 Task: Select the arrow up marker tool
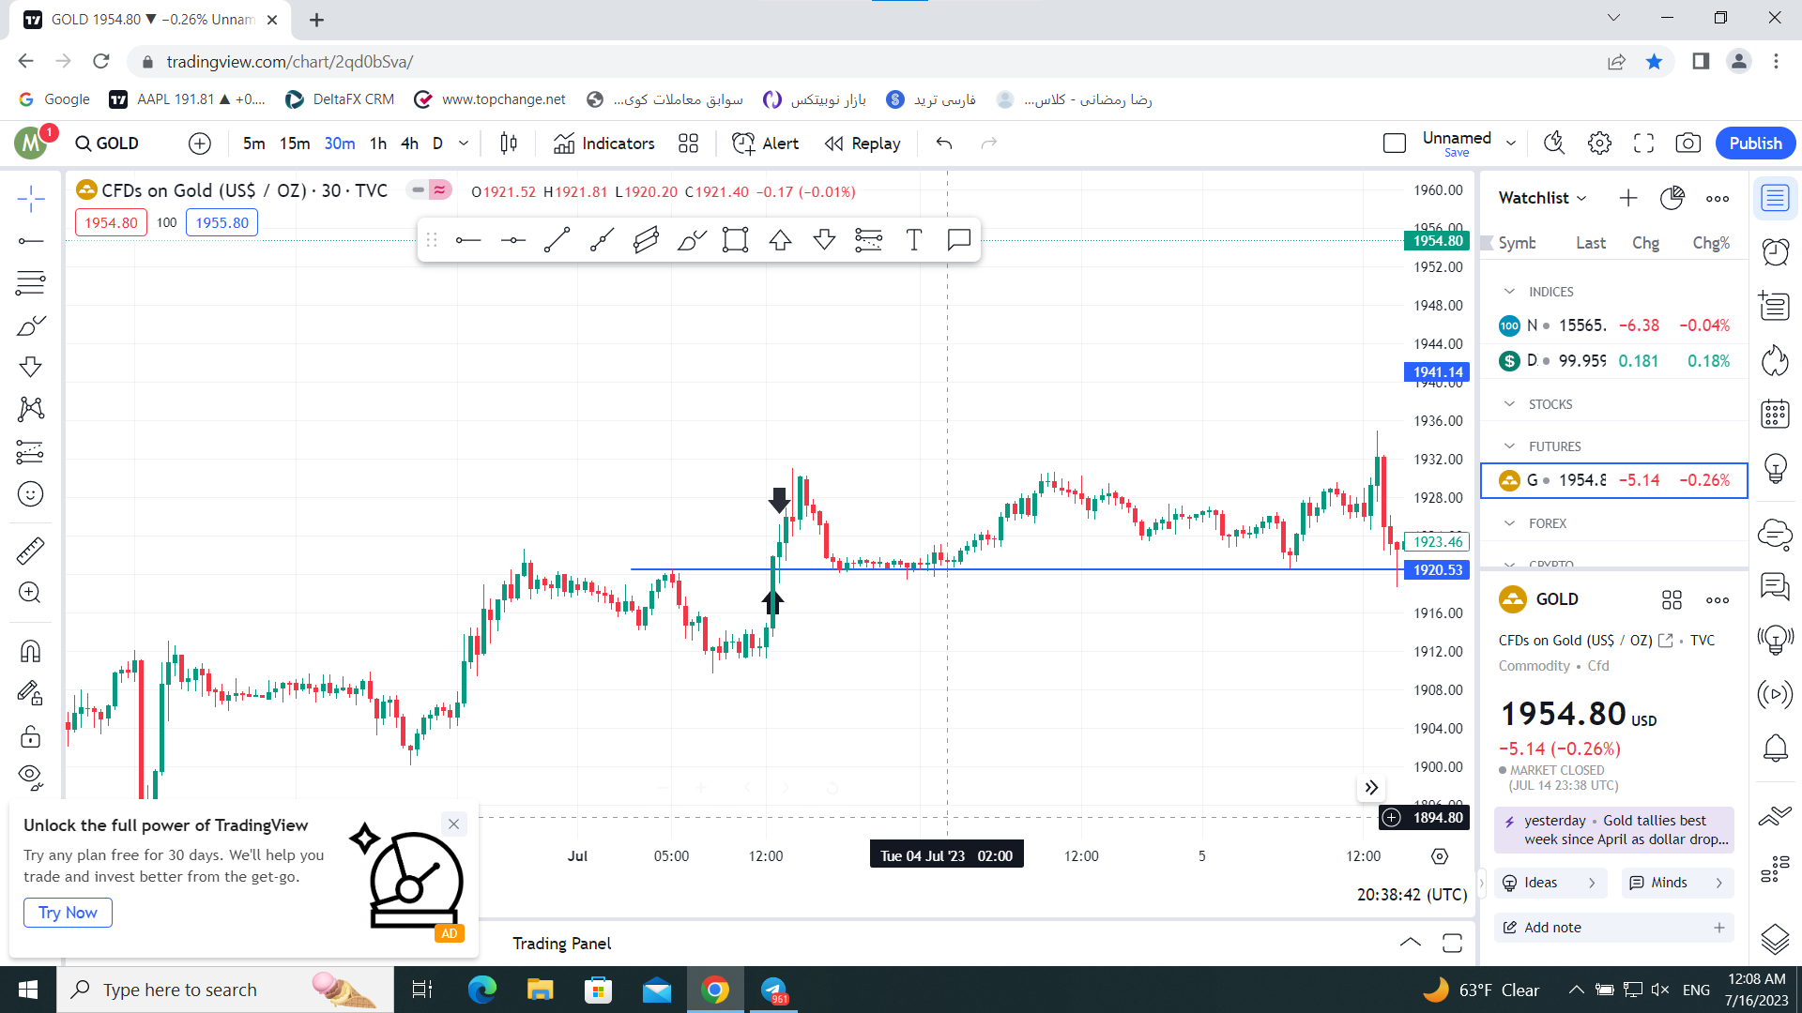tap(780, 240)
